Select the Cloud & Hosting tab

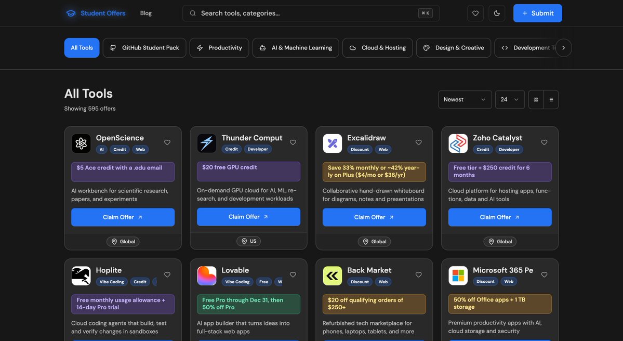pos(377,48)
